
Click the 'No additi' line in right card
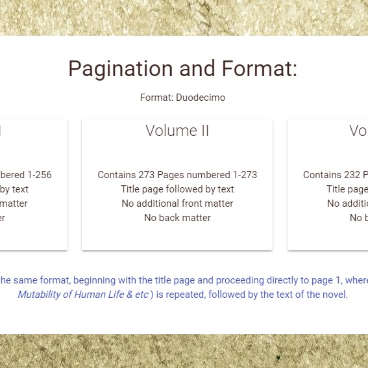(348, 204)
